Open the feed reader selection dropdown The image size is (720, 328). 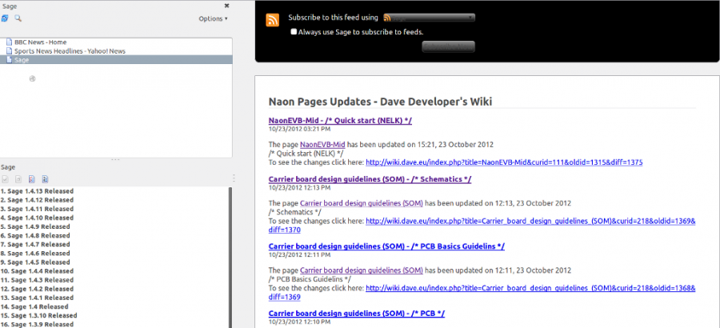pos(428,17)
